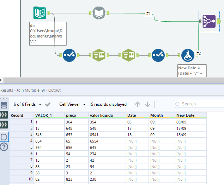
Task: Click the Select tool before the Formula
Action: pos(158,55)
